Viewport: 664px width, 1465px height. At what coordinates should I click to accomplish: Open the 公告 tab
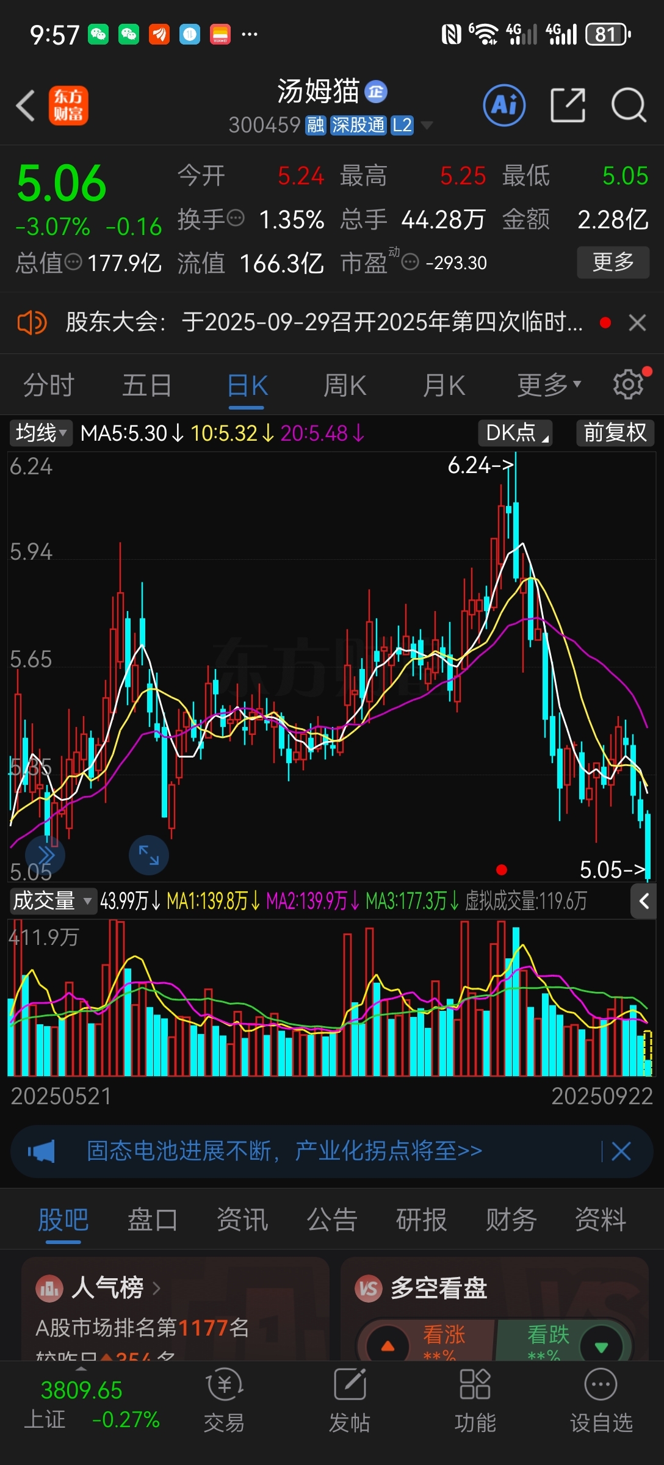click(x=332, y=1220)
